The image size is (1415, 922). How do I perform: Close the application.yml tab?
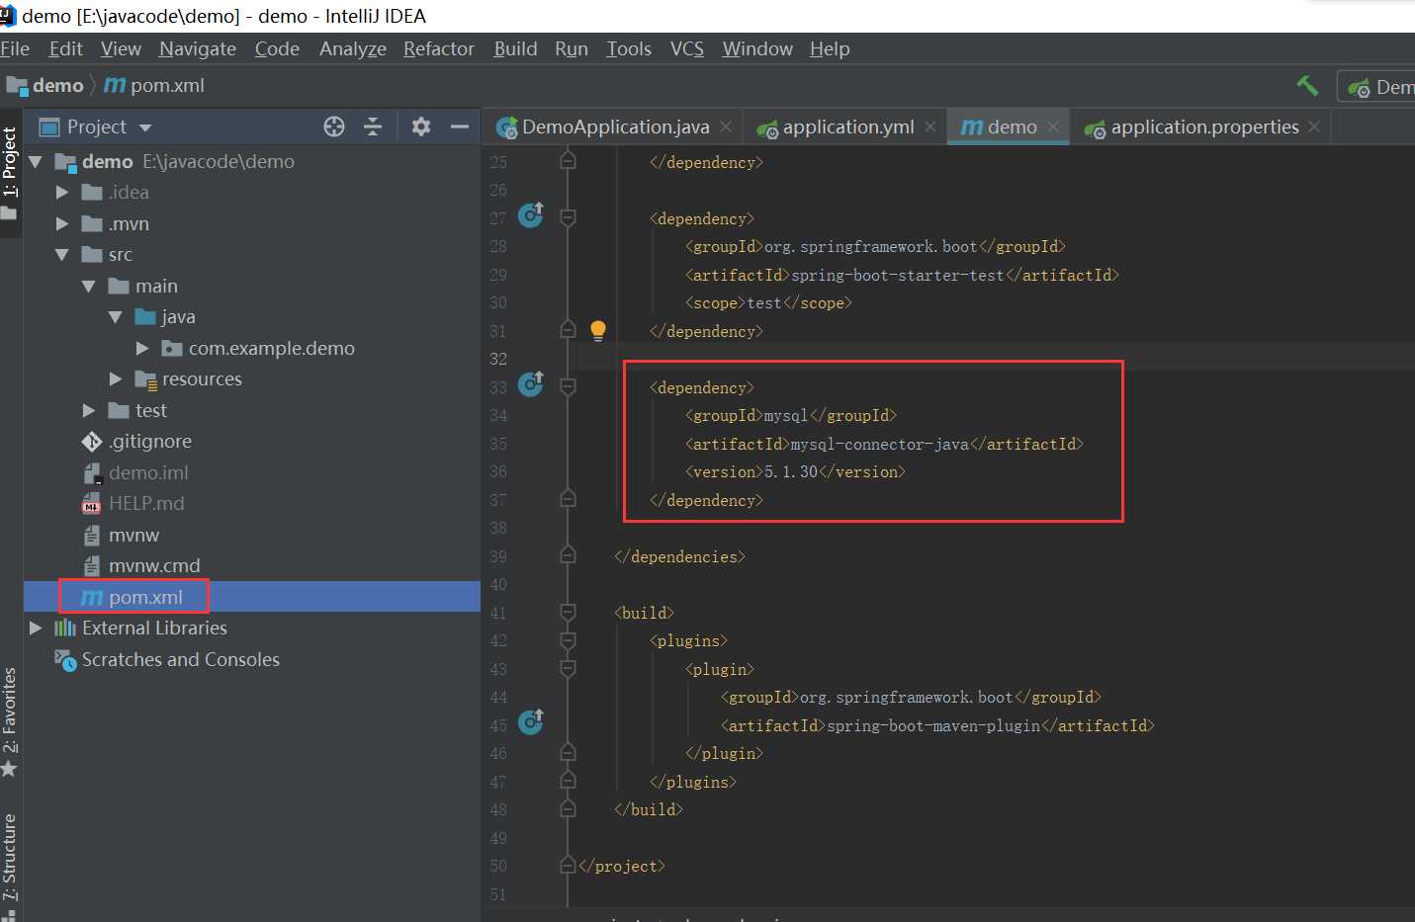pos(930,126)
